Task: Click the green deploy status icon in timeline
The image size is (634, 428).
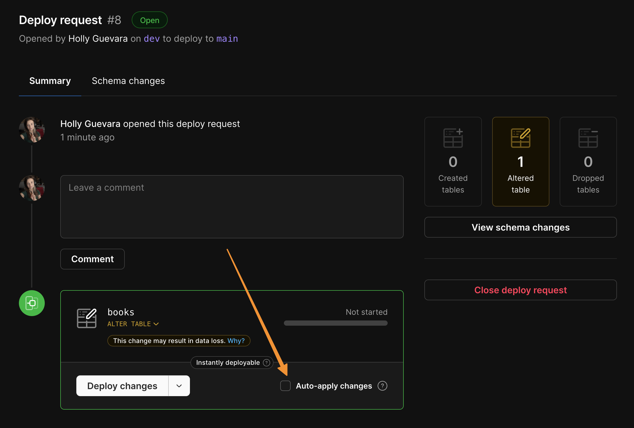Action: 32,303
